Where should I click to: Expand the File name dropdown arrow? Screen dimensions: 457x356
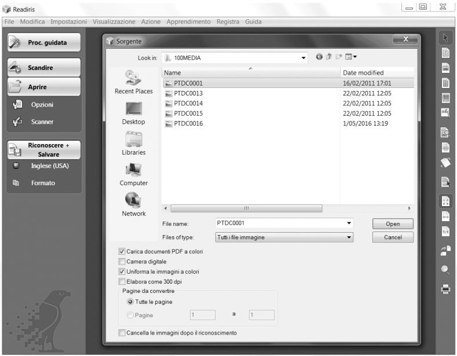coord(349,223)
